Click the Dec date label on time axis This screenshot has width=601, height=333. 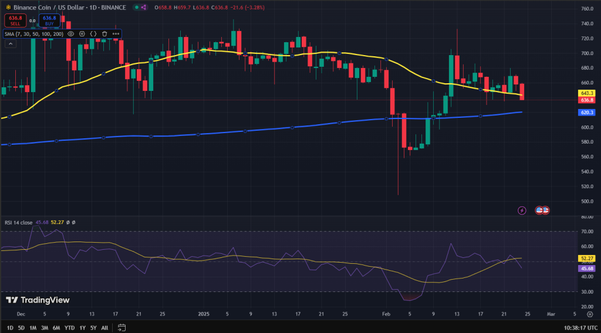tap(21, 314)
